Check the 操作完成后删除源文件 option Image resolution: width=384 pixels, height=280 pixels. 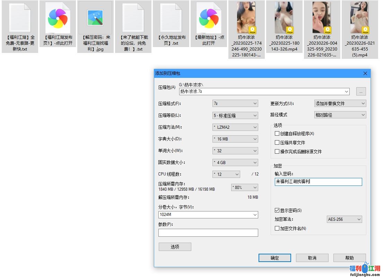click(277, 152)
